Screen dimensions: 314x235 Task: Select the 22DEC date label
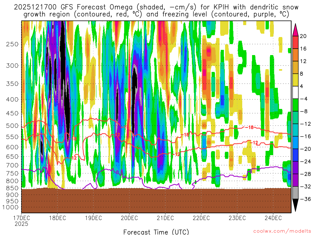click(201, 218)
